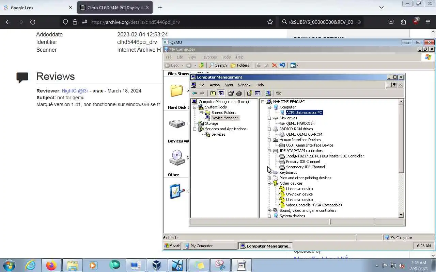Click the Print icon in Computer Management toolbar
436x272 pixels.
pos(239,93)
